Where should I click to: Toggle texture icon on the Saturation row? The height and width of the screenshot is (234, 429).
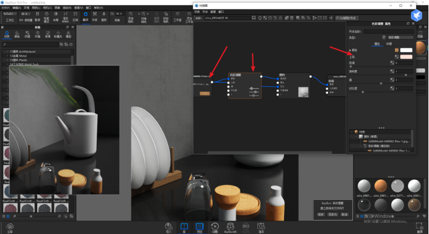tap(392, 71)
